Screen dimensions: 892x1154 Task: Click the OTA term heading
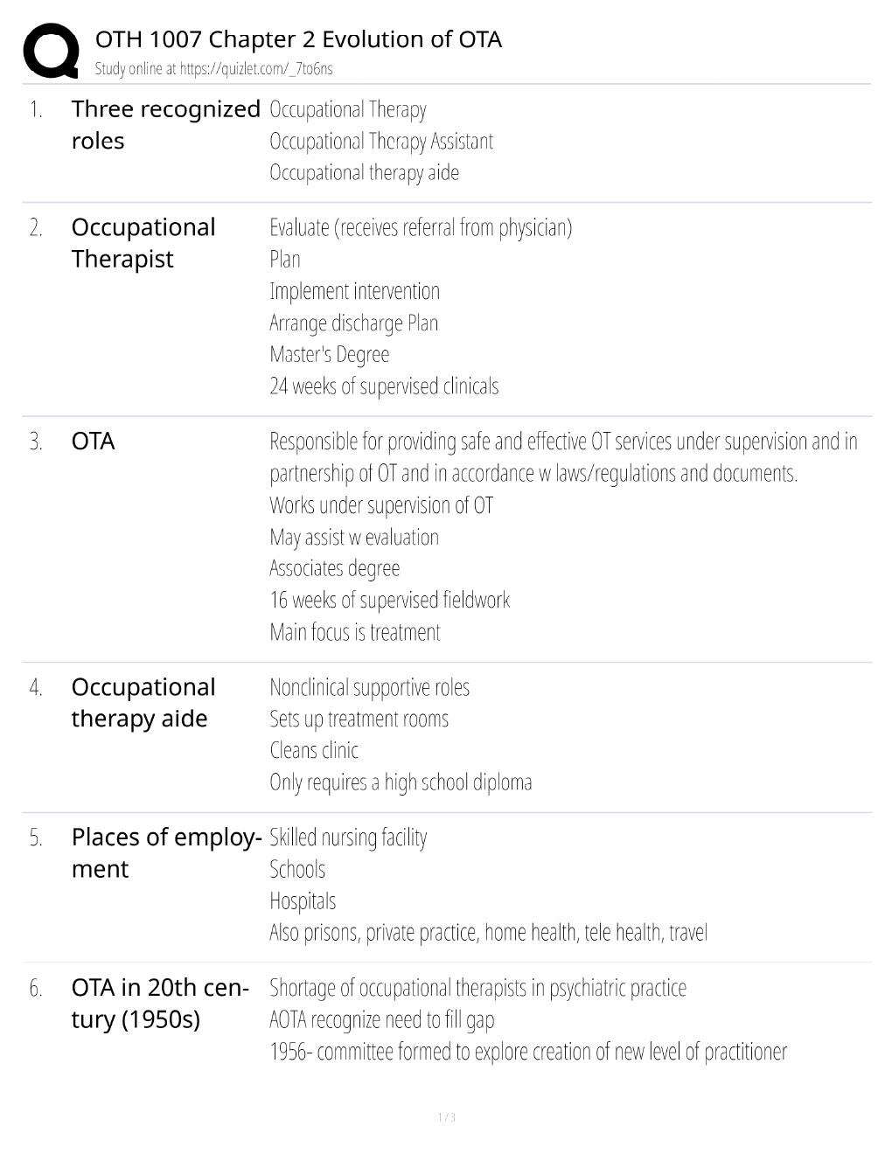click(94, 441)
